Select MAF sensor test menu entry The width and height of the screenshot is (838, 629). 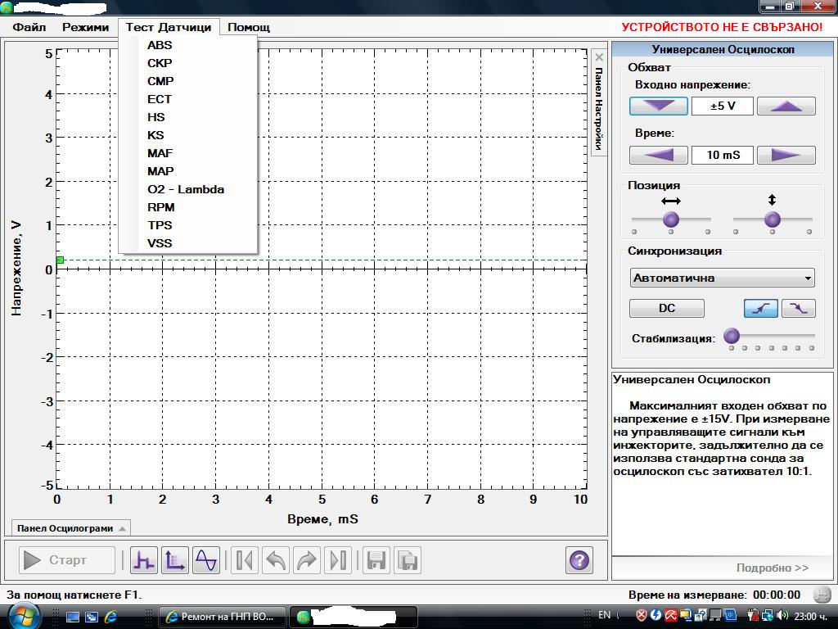tap(160, 153)
